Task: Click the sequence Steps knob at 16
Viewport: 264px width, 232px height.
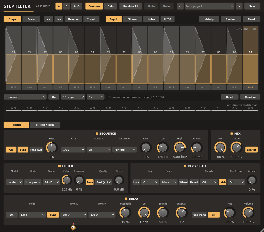Action: (x=52, y=148)
